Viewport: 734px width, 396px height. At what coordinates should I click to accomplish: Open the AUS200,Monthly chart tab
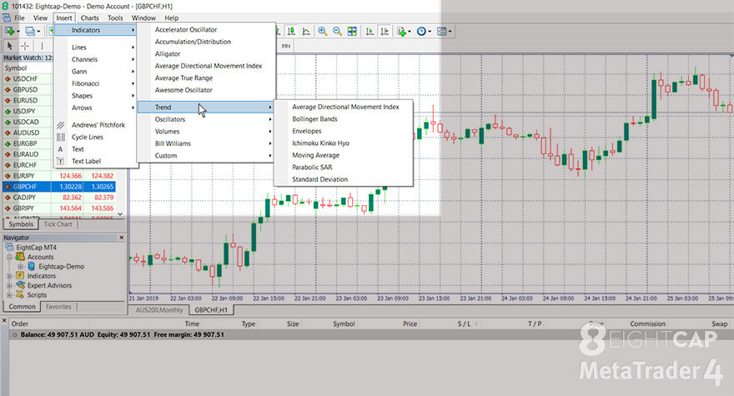click(x=159, y=310)
